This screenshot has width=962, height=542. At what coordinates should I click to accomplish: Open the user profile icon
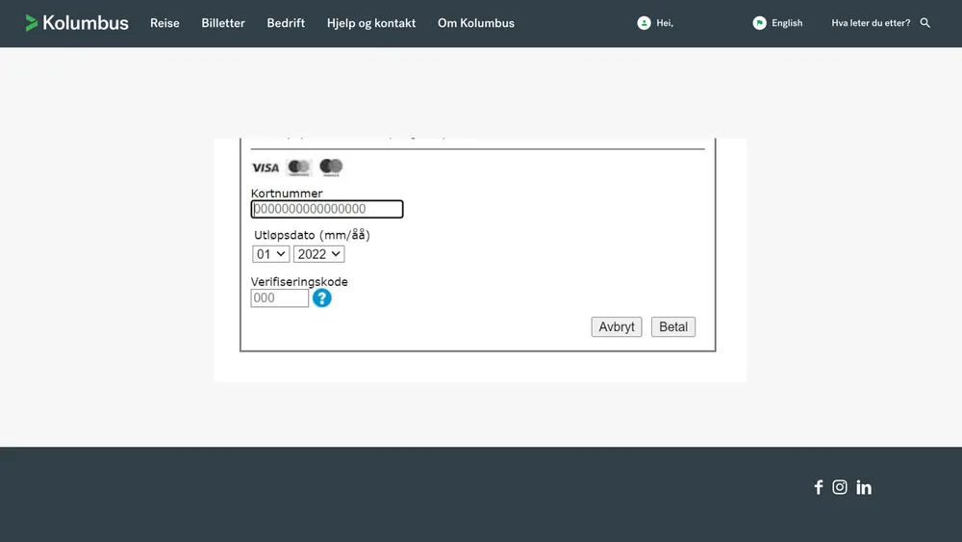click(x=644, y=23)
